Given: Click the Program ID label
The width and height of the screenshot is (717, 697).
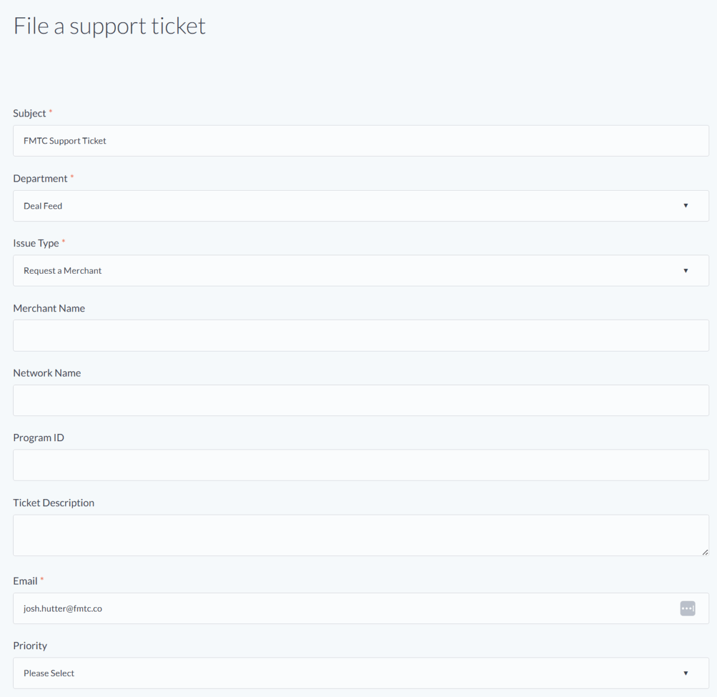Looking at the screenshot, I should point(38,438).
